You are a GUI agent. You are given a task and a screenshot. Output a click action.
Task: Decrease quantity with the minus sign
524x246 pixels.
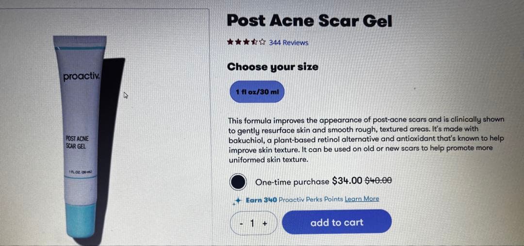click(x=242, y=223)
